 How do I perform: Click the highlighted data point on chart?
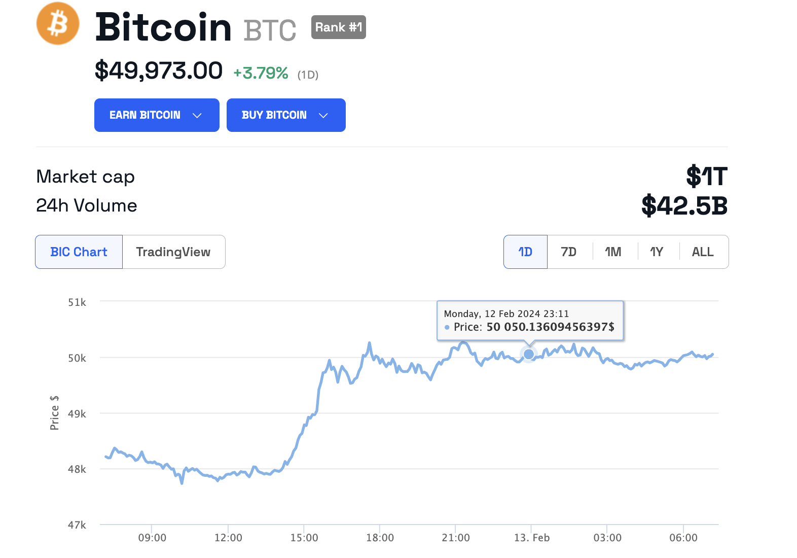point(529,354)
